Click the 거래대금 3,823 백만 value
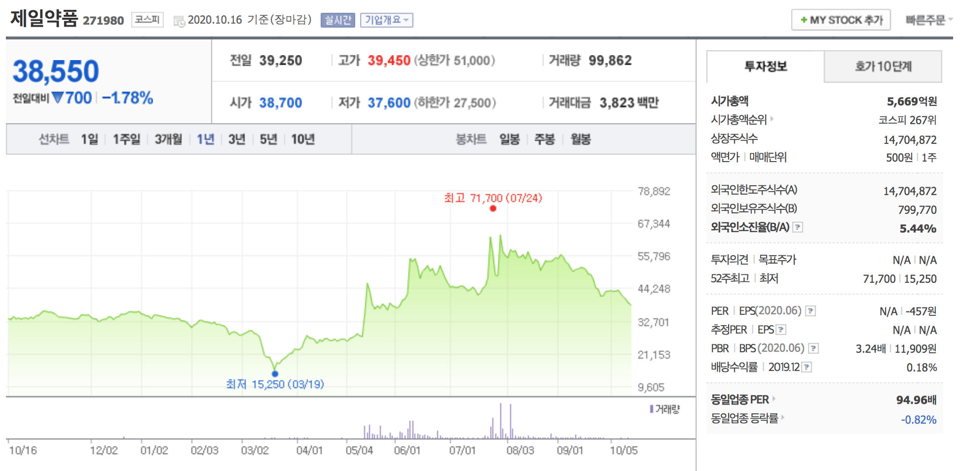This screenshot has height=471, width=960. (629, 103)
